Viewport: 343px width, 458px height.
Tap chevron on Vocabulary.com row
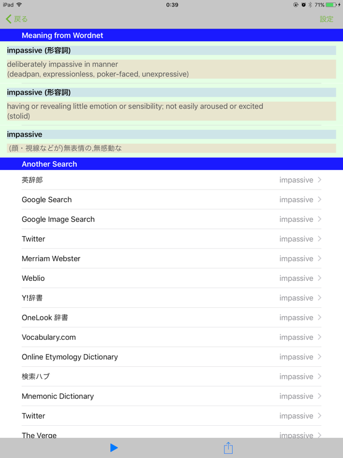[x=319, y=337]
